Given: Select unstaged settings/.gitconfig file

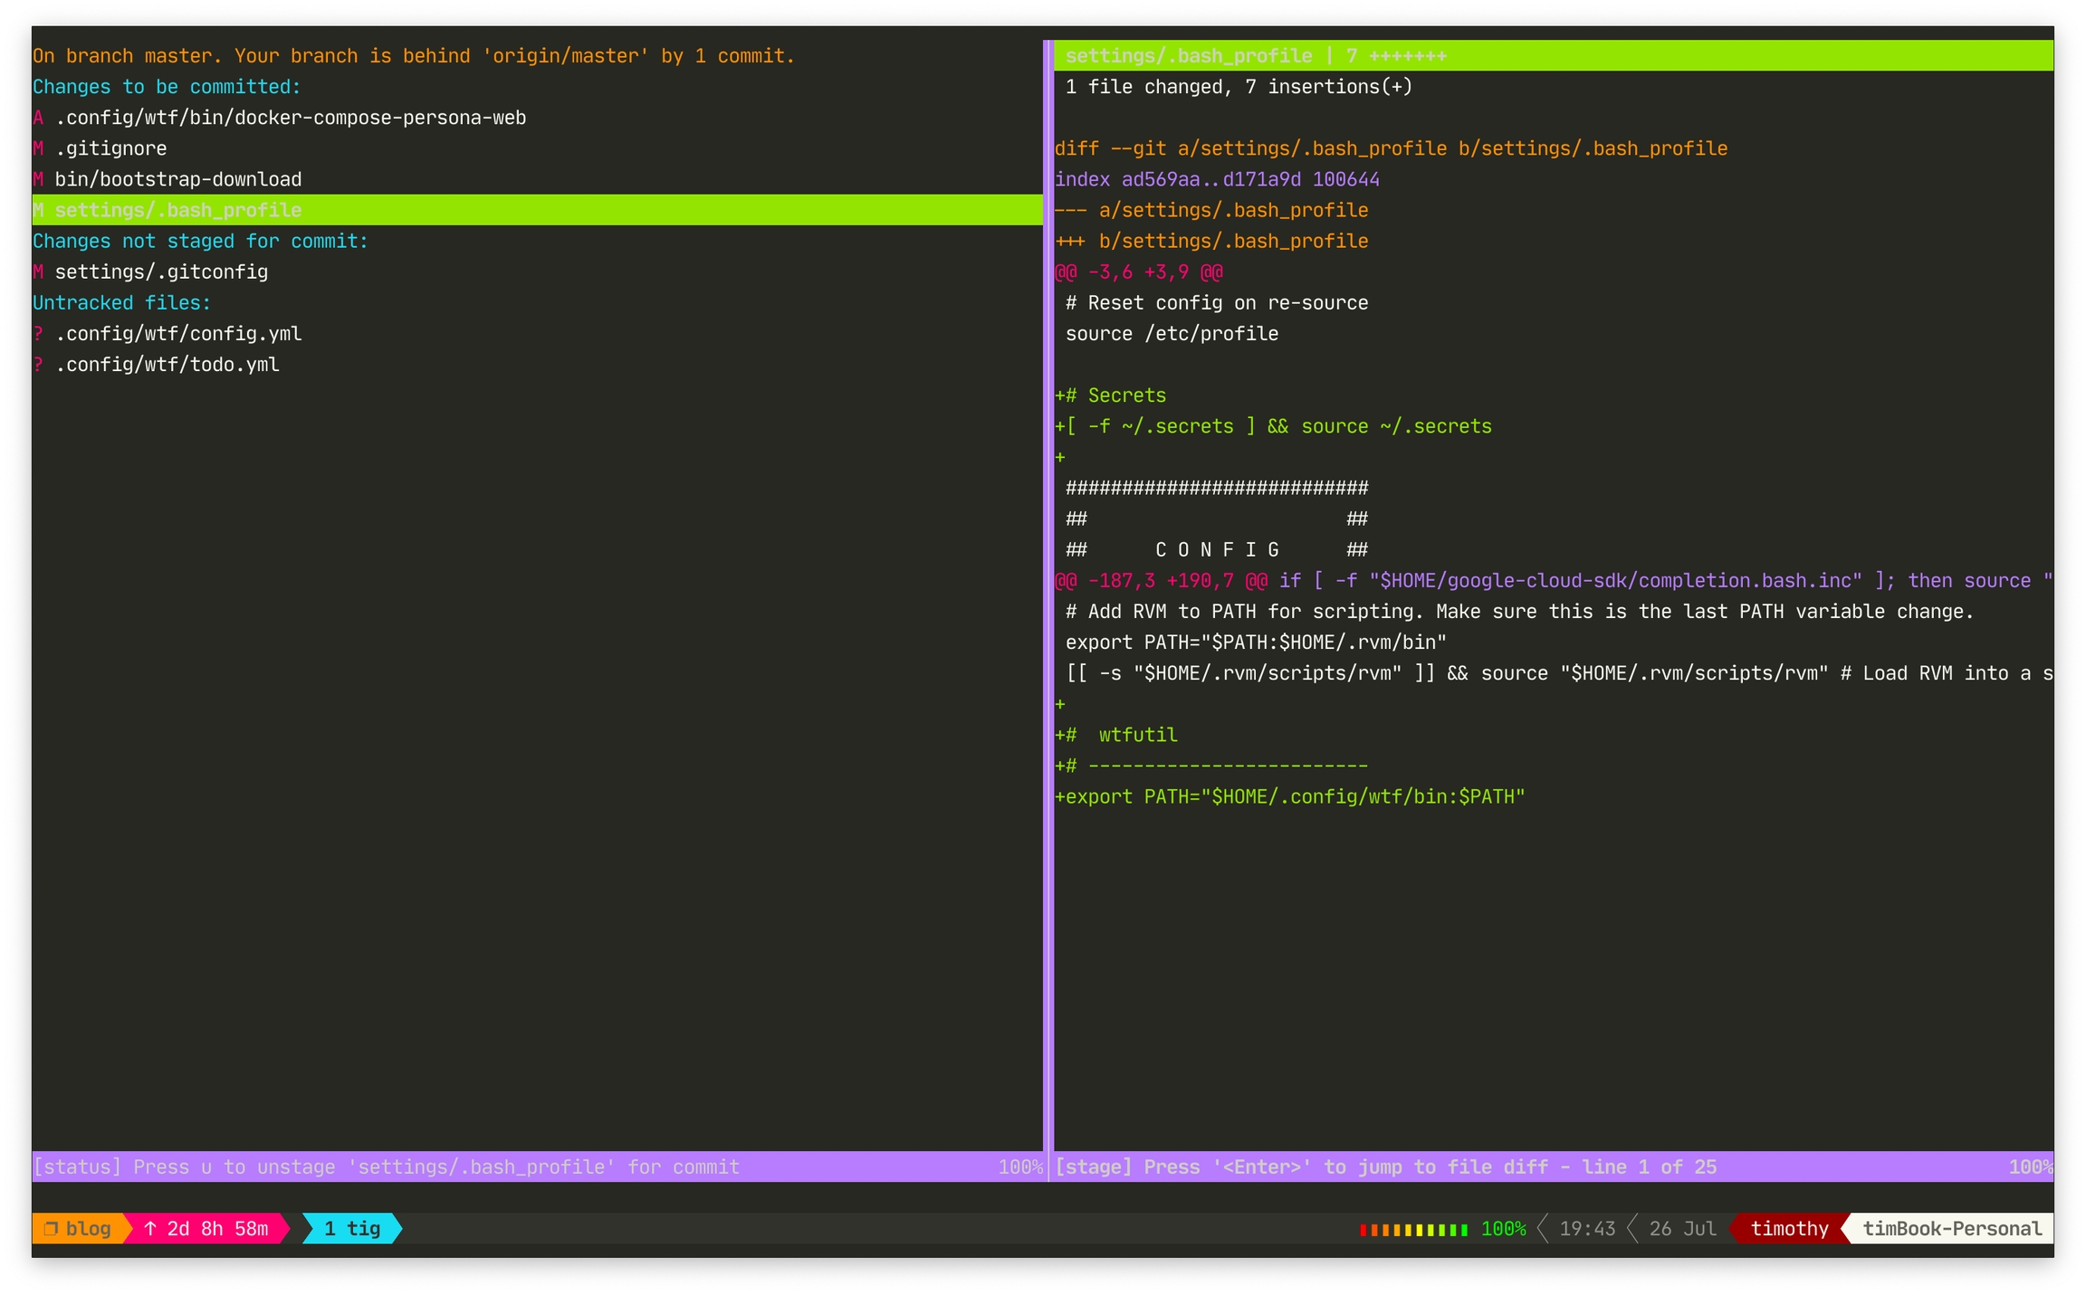Looking at the screenshot, I should coord(161,271).
